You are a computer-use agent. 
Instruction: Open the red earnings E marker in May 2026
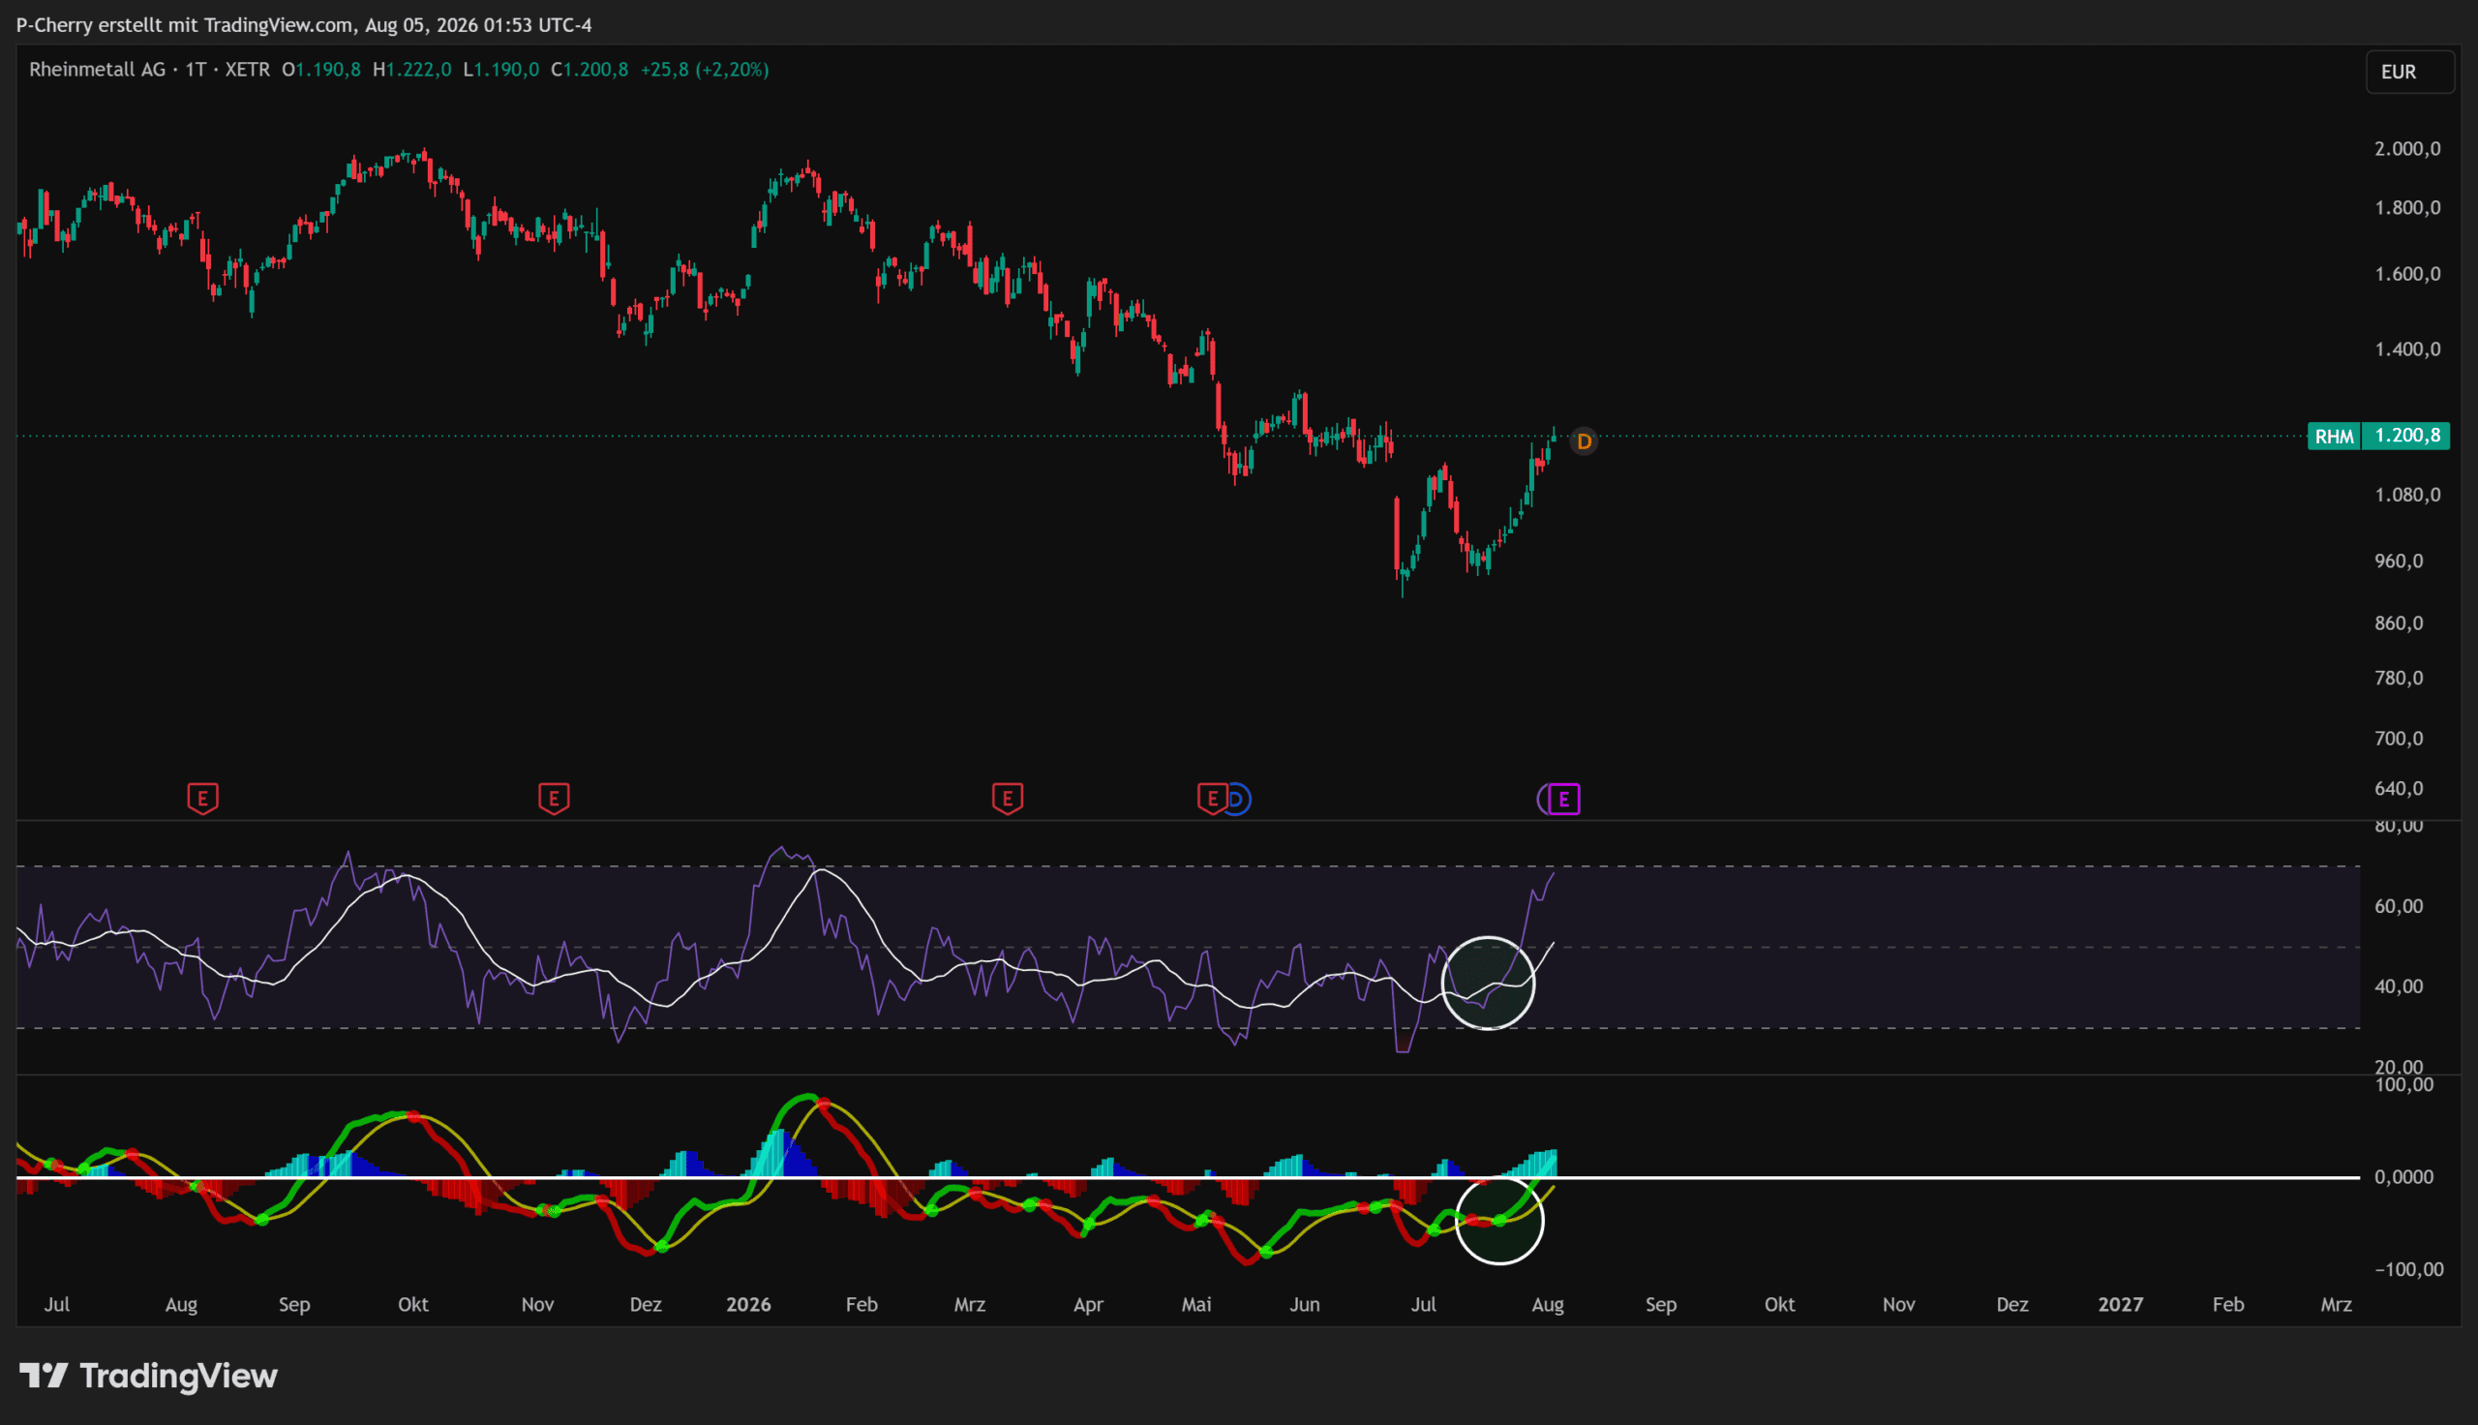pyautogui.click(x=1212, y=799)
